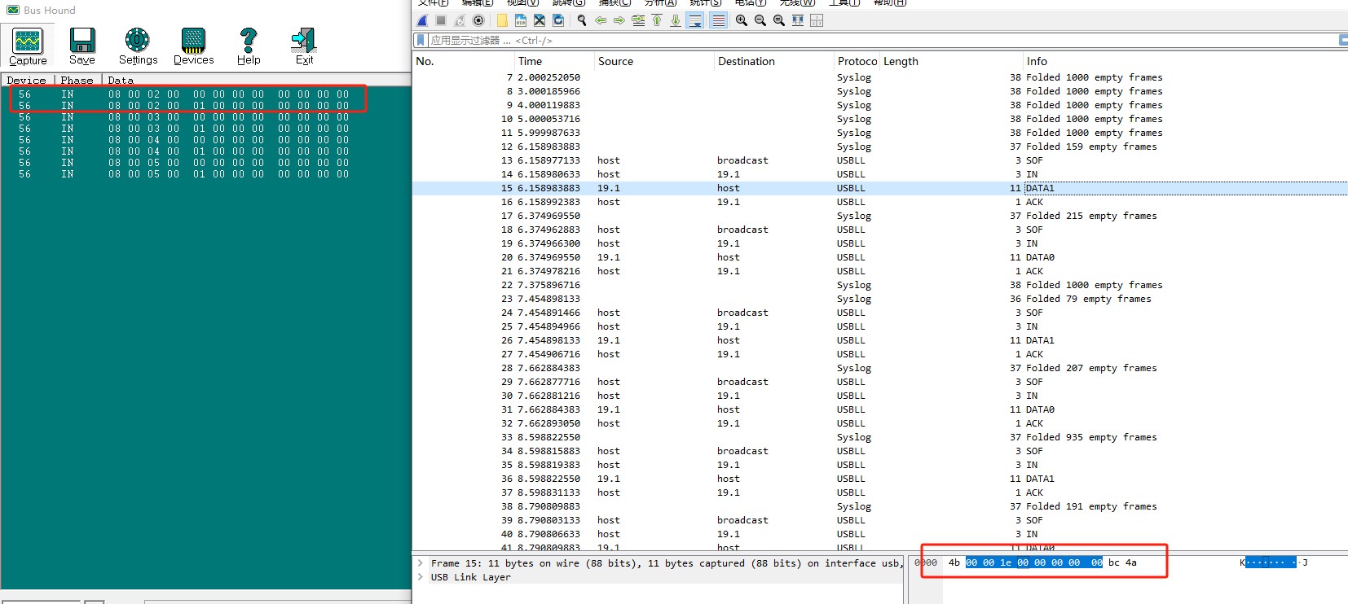Jump to the last packet
1348x604 pixels.
pyautogui.click(x=676, y=20)
